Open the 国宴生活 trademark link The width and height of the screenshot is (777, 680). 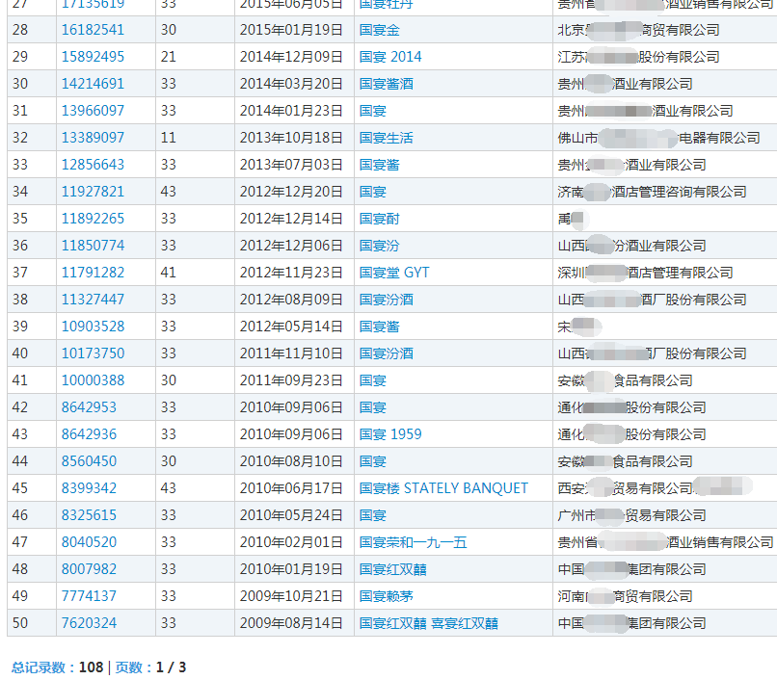[386, 138]
